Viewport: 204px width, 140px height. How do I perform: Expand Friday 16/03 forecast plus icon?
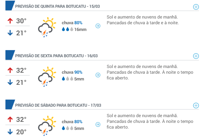click(x=196, y=56)
